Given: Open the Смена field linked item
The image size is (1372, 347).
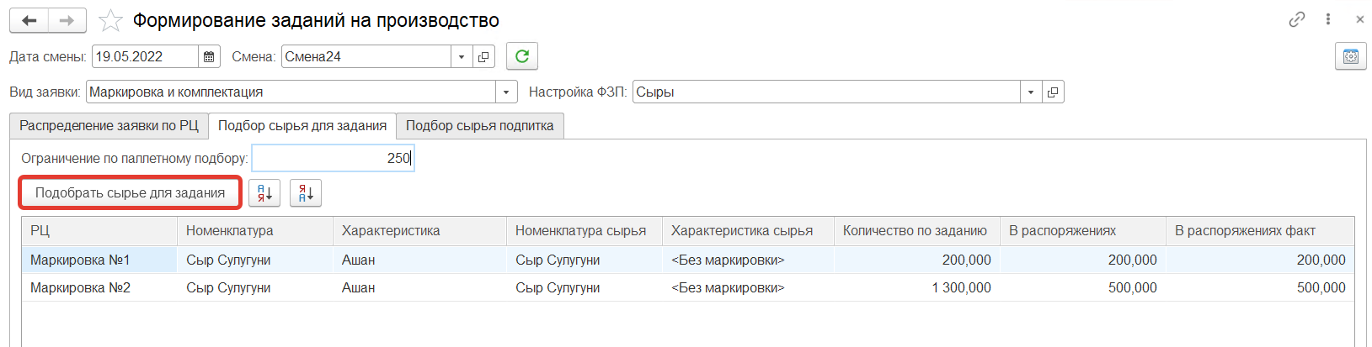Looking at the screenshot, I should pyautogui.click(x=483, y=57).
